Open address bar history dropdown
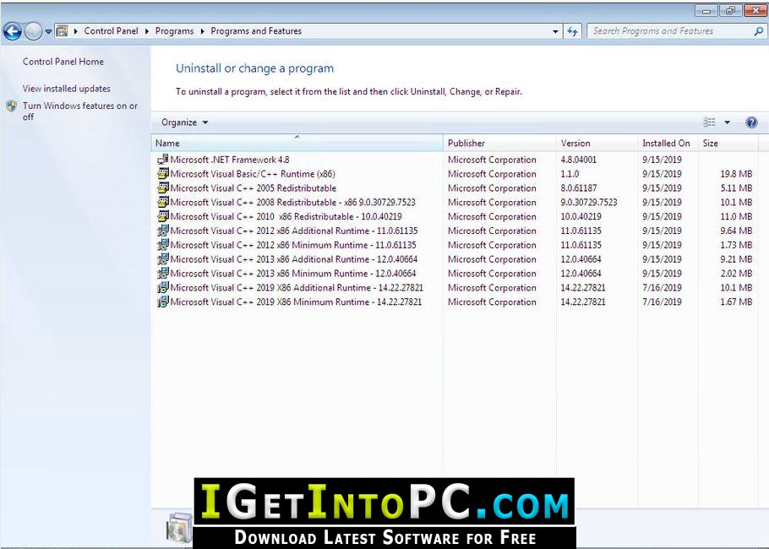This screenshot has height=549, width=769. pos(555,31)
